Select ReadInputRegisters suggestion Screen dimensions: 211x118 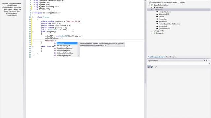64,50
